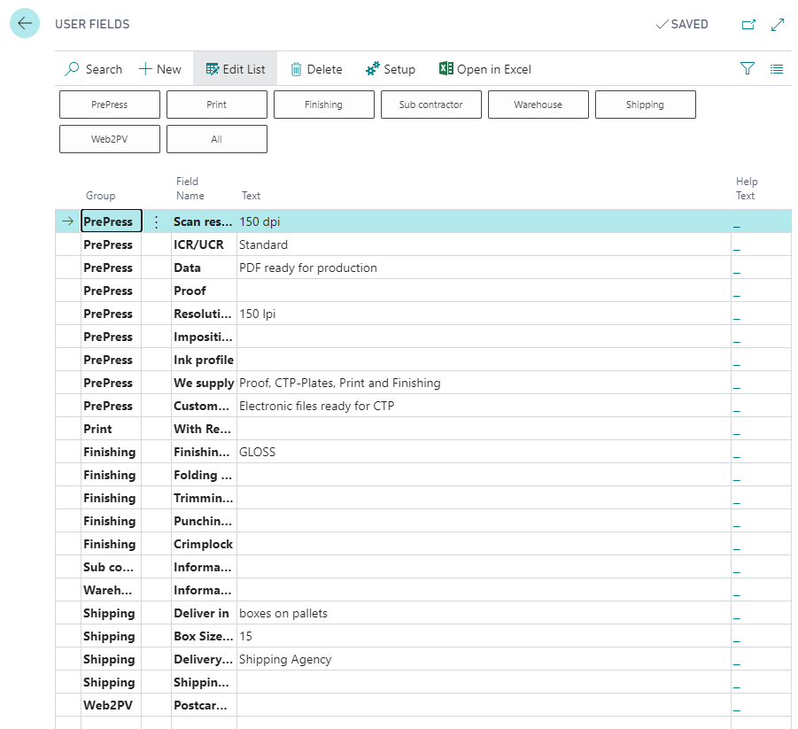Select the ICR/UCR field name cell
This screenshot has width=798, height=729.
pos(204,244)
